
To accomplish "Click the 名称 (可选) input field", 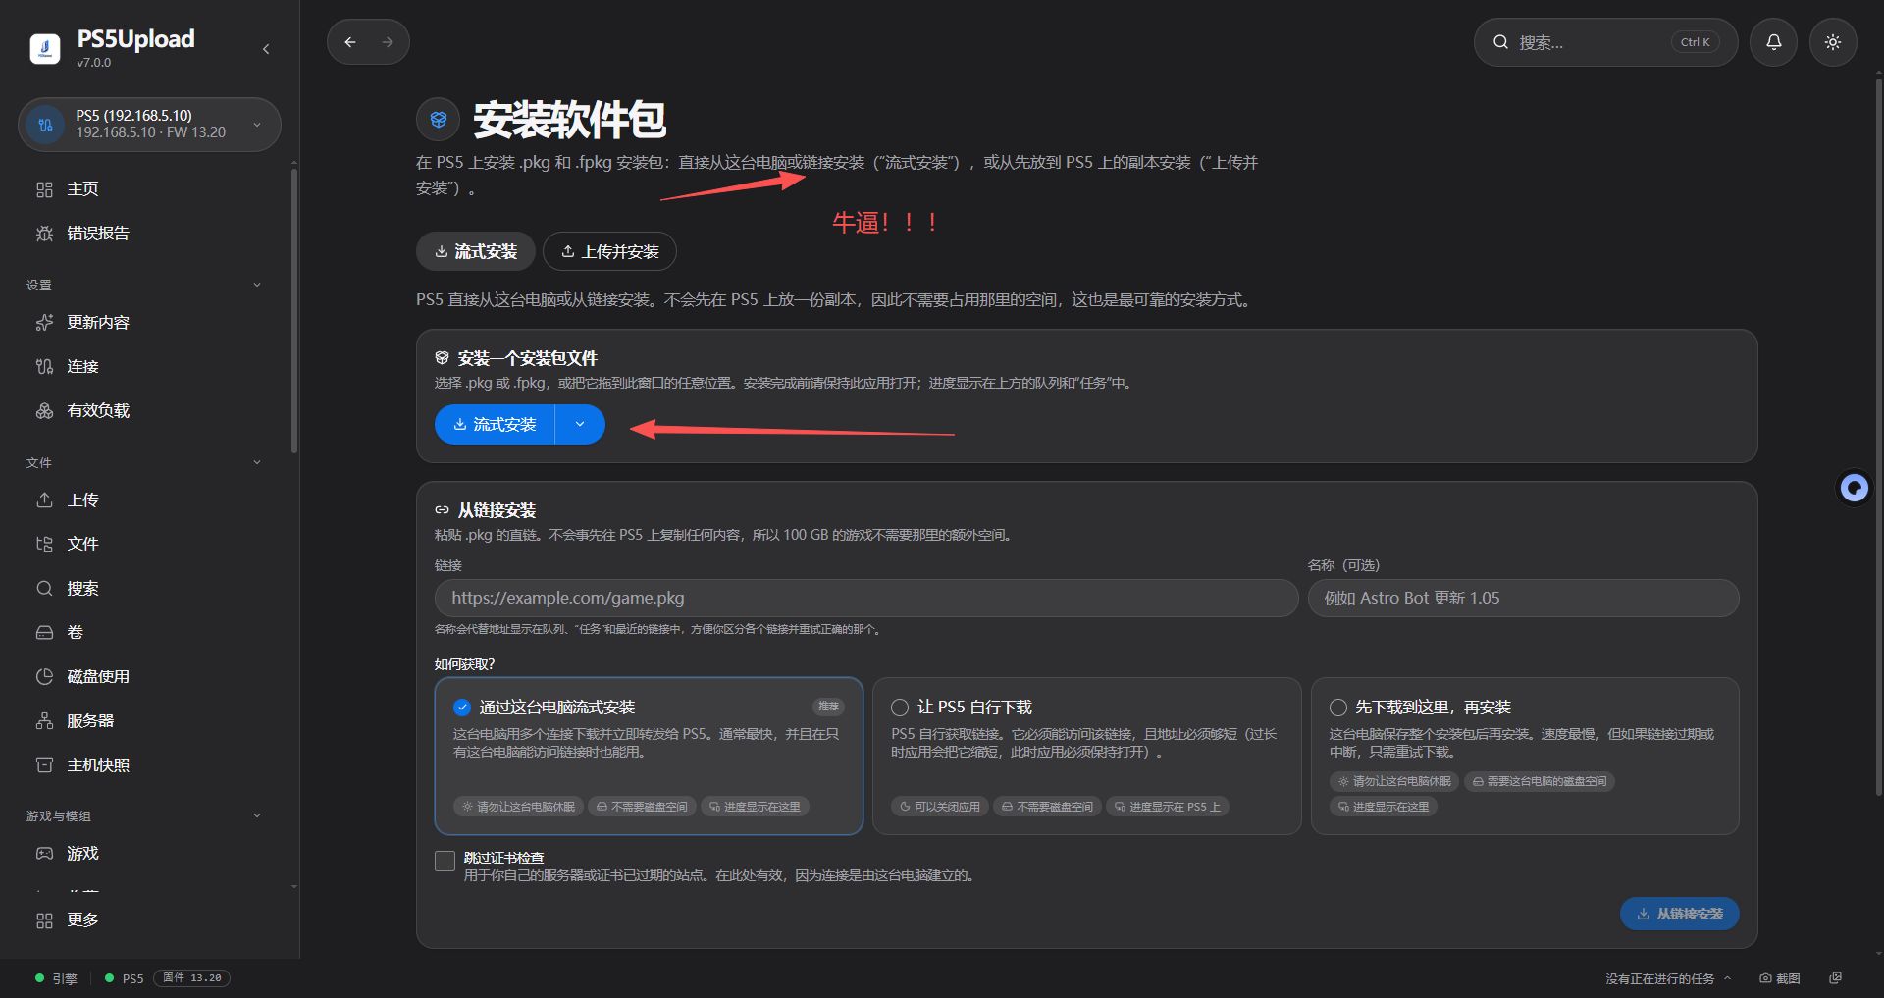I will click(1524, 598).
